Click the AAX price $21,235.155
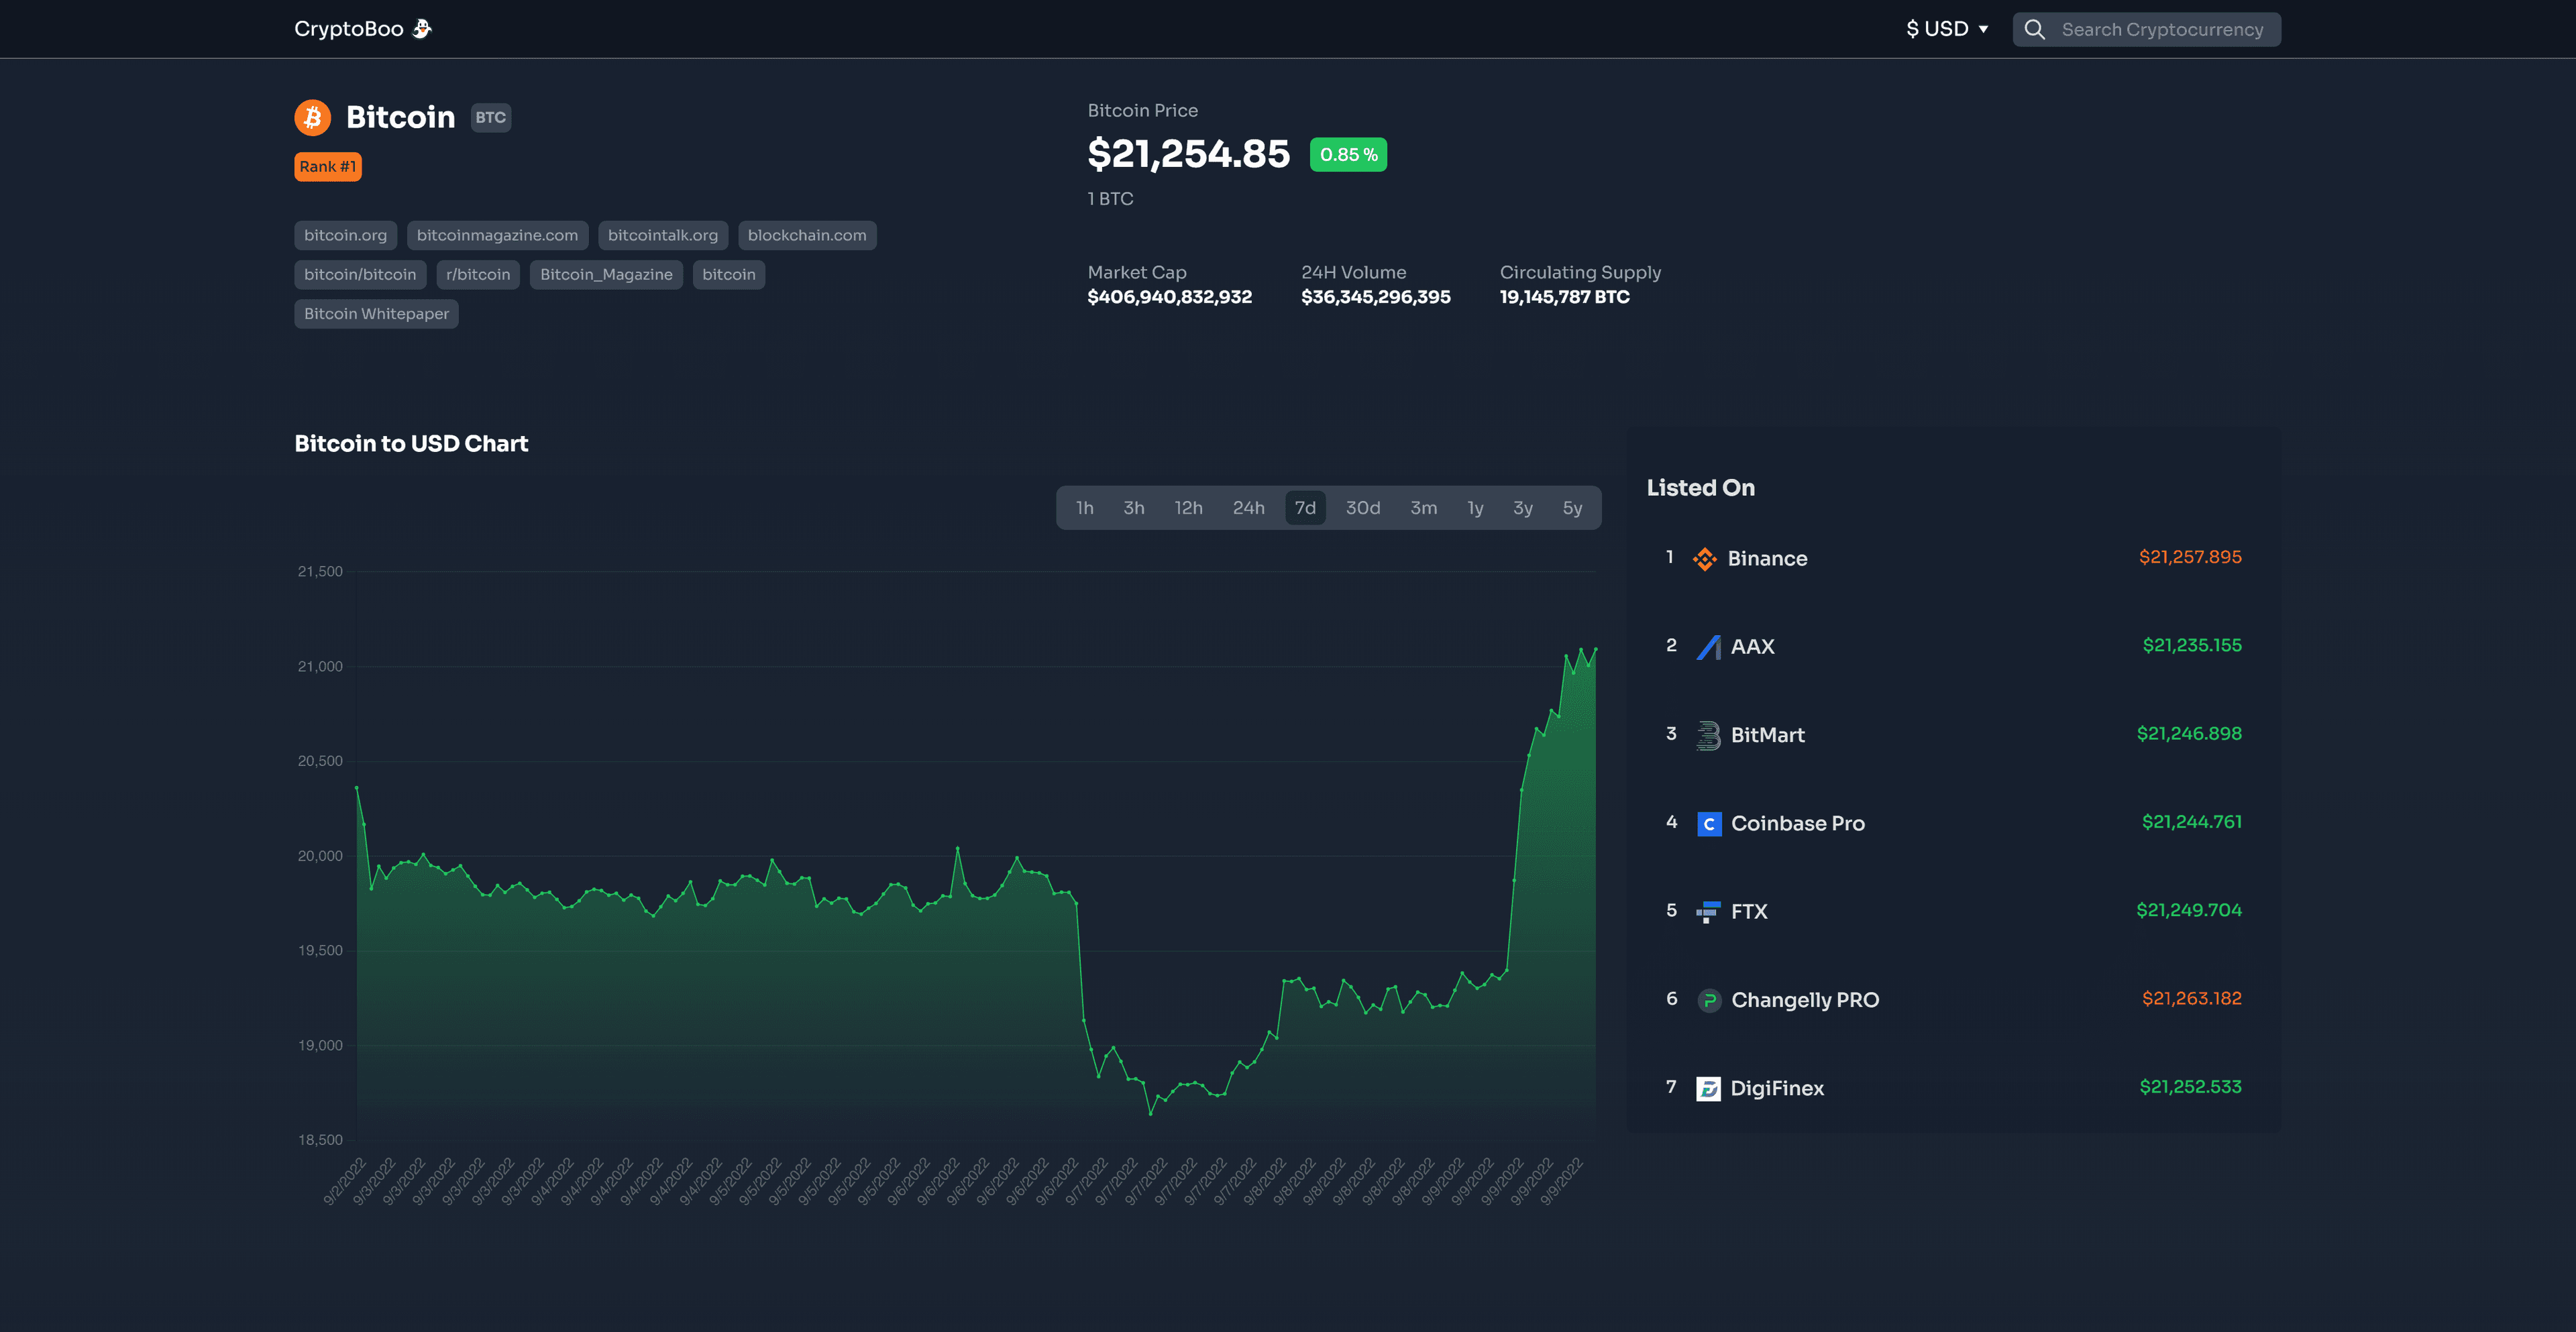The width and height of the screenshot is (2576, 1332). pyautogui.click(x=2191, y=646)
